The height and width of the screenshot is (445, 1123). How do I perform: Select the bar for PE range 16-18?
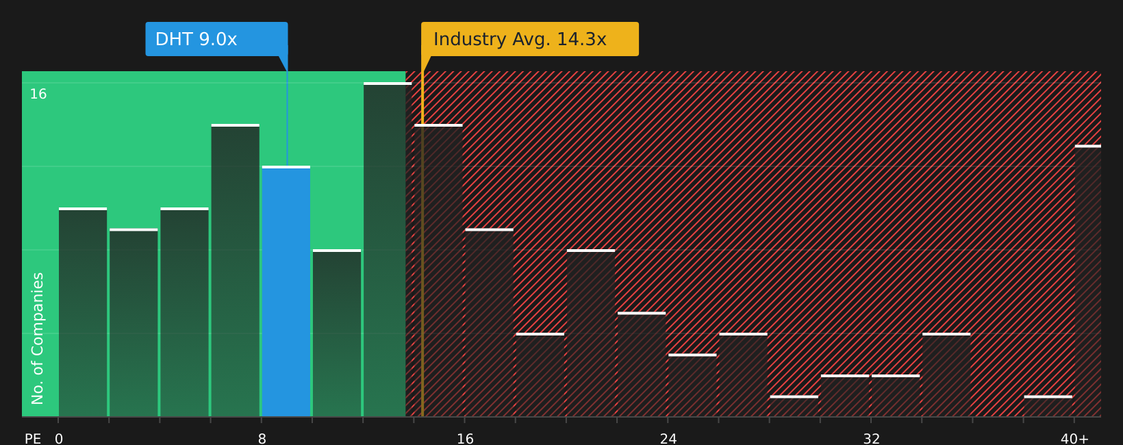pos(489,322)
